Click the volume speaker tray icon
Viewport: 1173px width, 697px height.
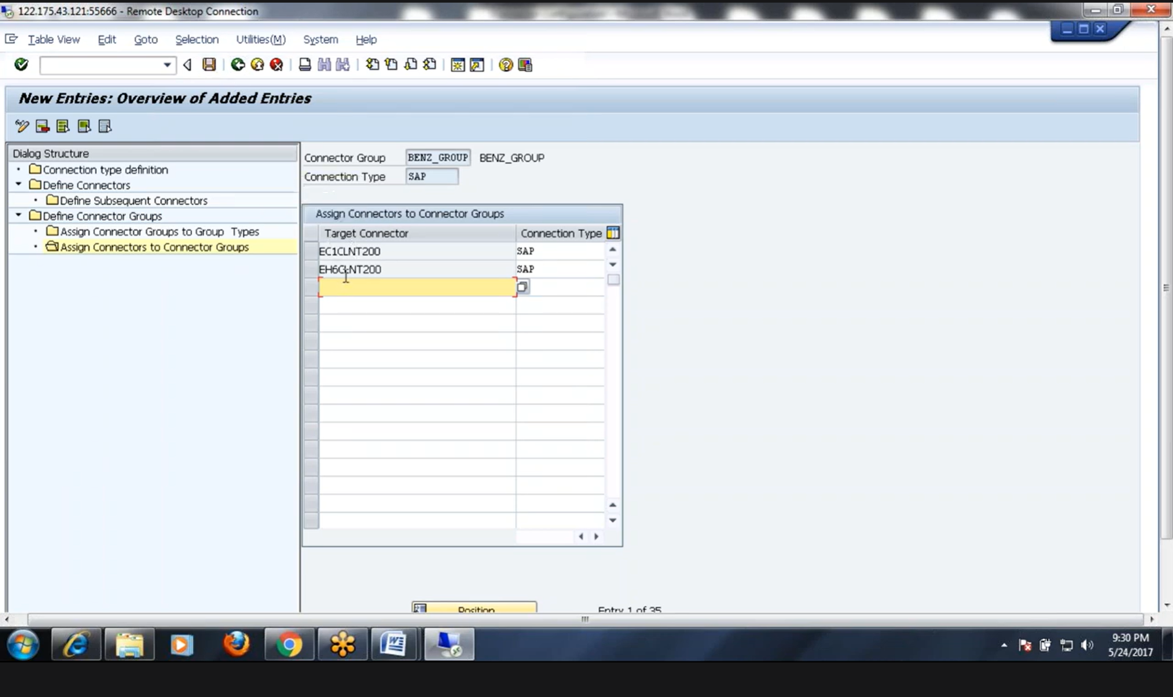(x=1087, y=645)
